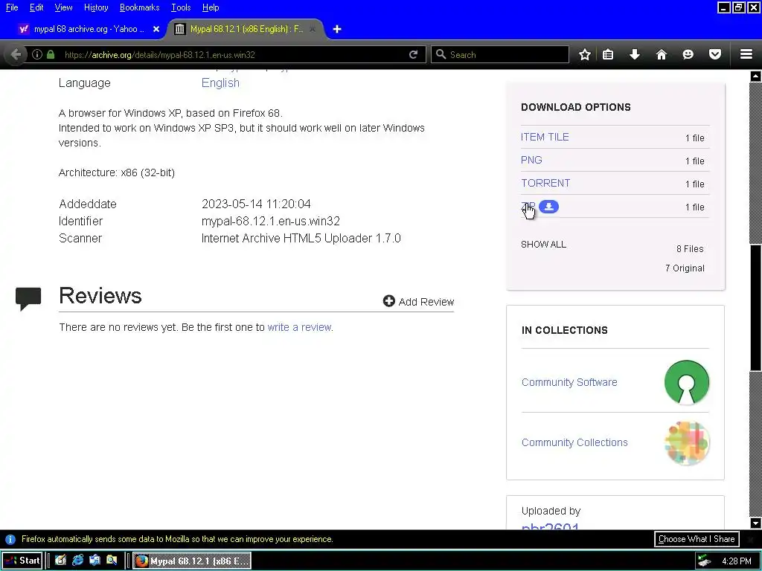
Task: Click Choose What I Share button
Action: 697,539
